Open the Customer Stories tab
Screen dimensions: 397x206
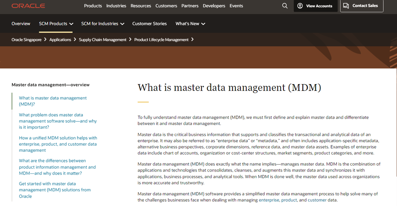[149, 24]
